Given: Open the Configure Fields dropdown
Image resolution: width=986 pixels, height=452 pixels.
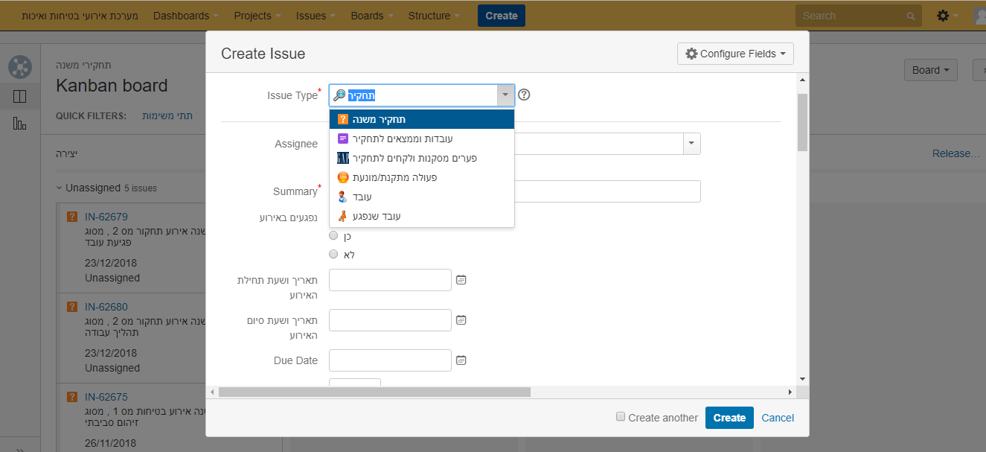Looking at the screenshot, I should tap(735, 54).
